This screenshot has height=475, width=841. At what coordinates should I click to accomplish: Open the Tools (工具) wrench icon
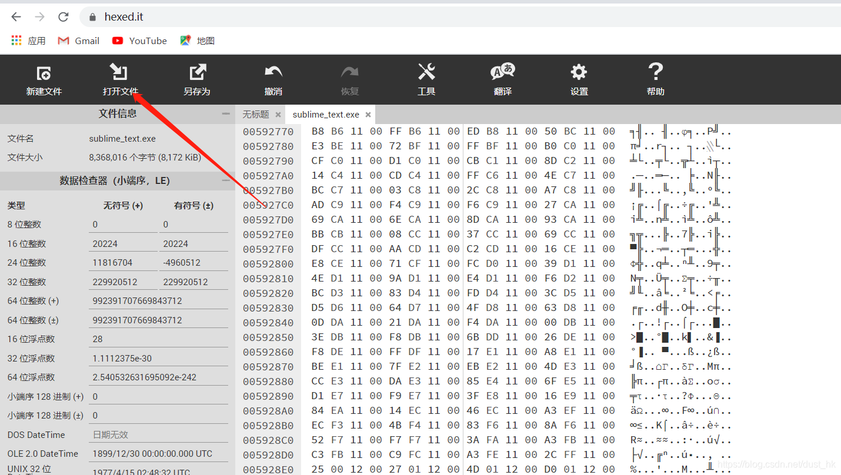(426, 72)
